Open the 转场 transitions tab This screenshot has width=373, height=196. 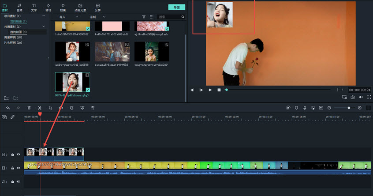coord(48,7)
